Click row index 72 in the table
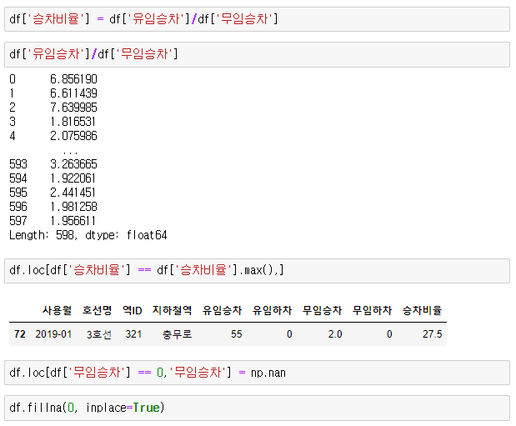Image resolution: width=516 pixels, height=426 pixels. tap(20, 334)
